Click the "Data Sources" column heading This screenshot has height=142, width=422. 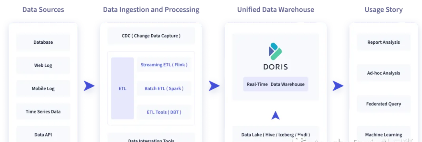pos(43,10)
